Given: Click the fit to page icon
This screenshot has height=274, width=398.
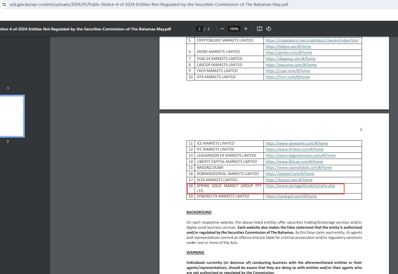Looking at the screenshot, I should pyautogui.click(x=260, y=29).
